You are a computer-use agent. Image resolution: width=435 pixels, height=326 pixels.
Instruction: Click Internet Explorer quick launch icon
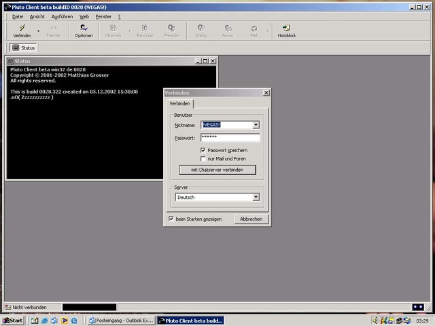pyautogui.click(x=44, y=321)
